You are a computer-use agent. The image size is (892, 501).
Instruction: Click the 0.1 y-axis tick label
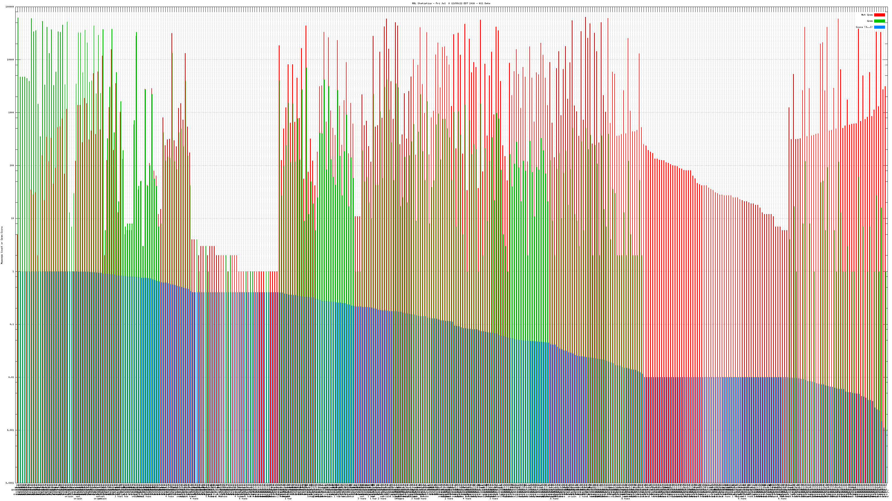tap(12, 324)
